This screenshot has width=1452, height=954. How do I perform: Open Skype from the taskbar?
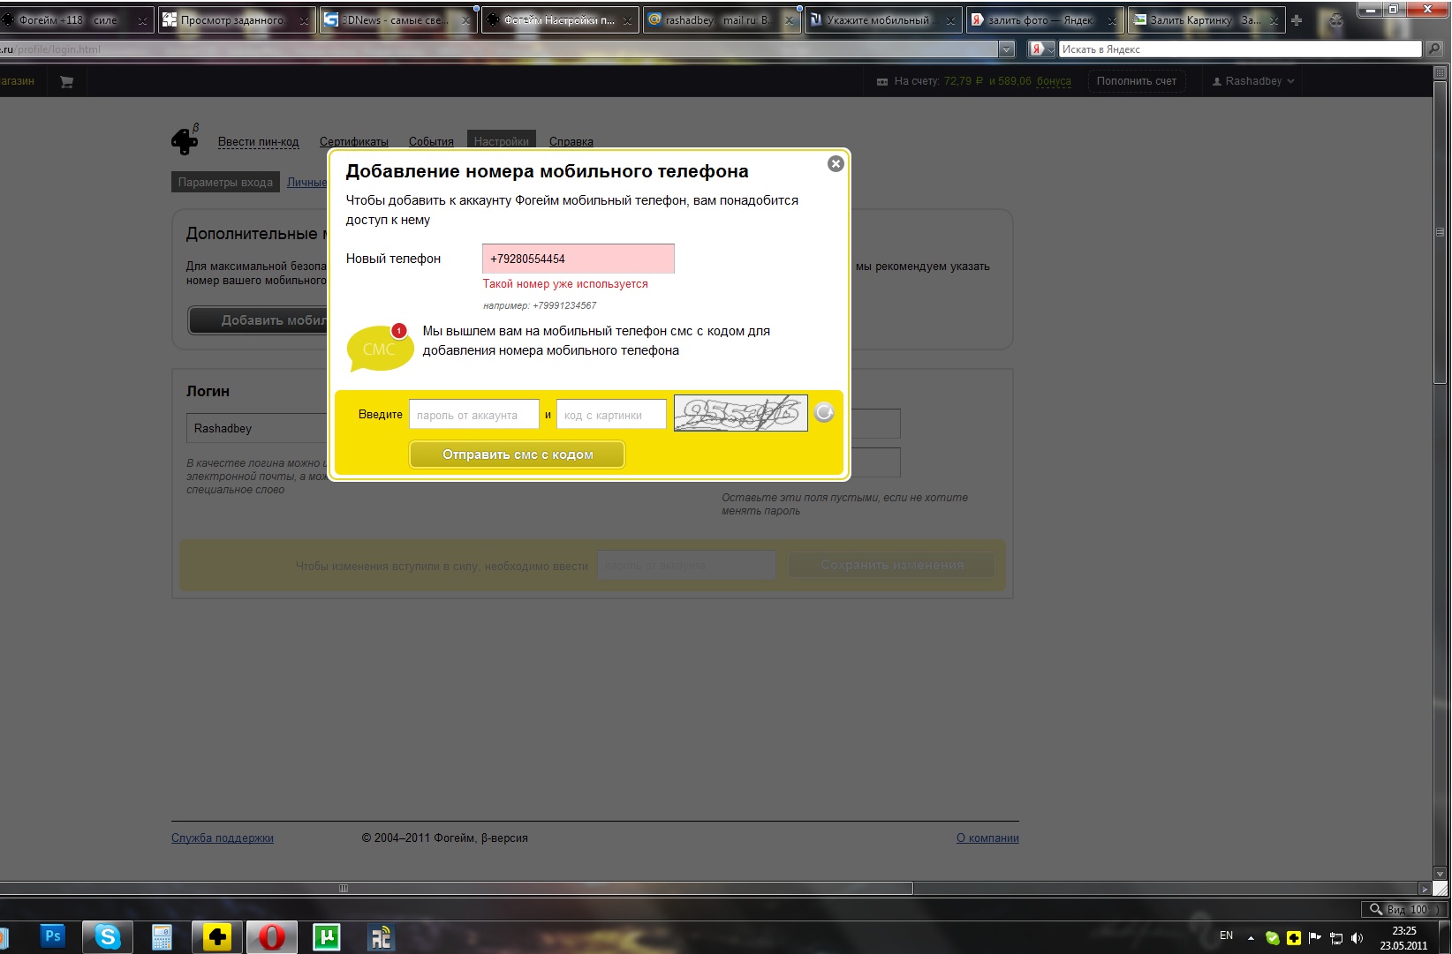108,936
